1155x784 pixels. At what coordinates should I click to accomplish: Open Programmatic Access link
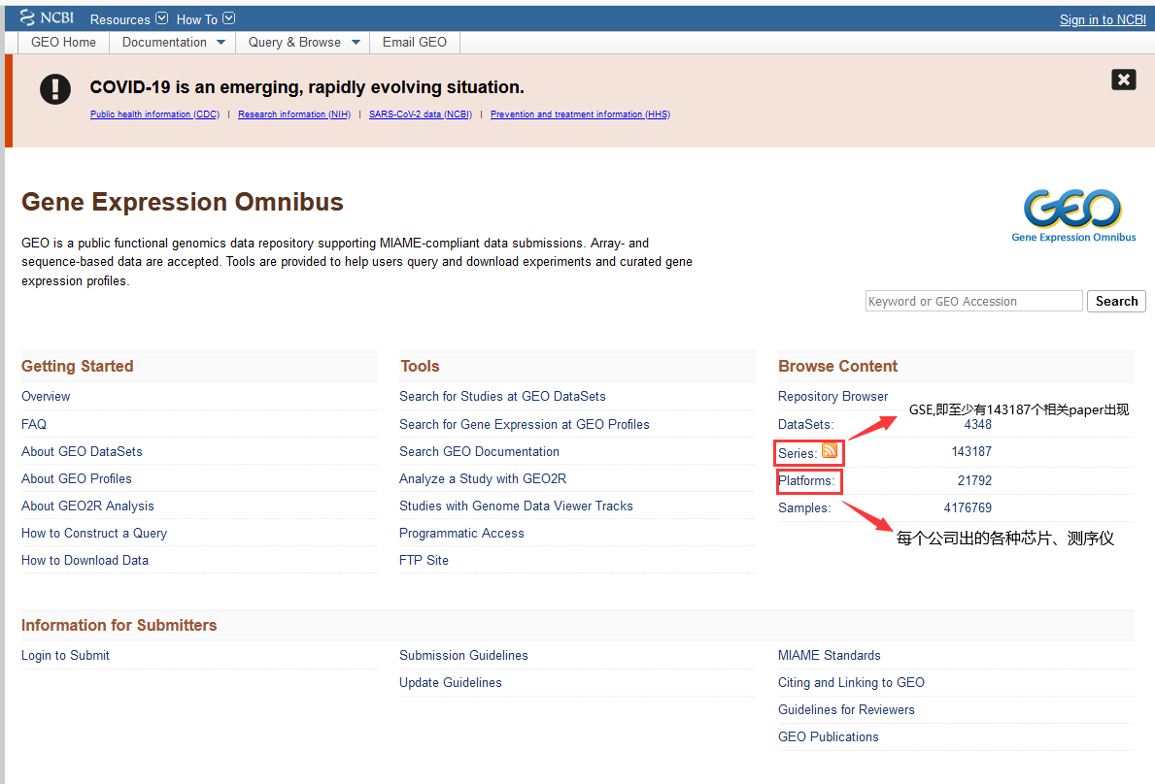pos(461,534)
